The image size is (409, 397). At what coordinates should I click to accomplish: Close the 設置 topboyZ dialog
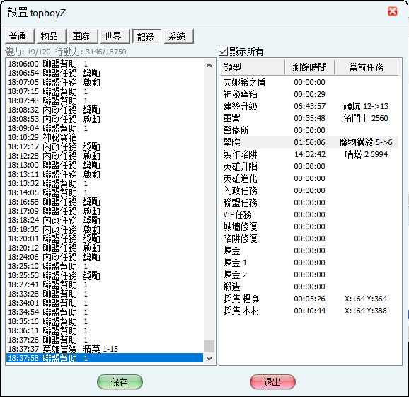(x=393, y=11)
